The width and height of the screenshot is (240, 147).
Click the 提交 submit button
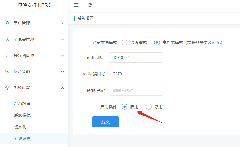pos(105,122)
